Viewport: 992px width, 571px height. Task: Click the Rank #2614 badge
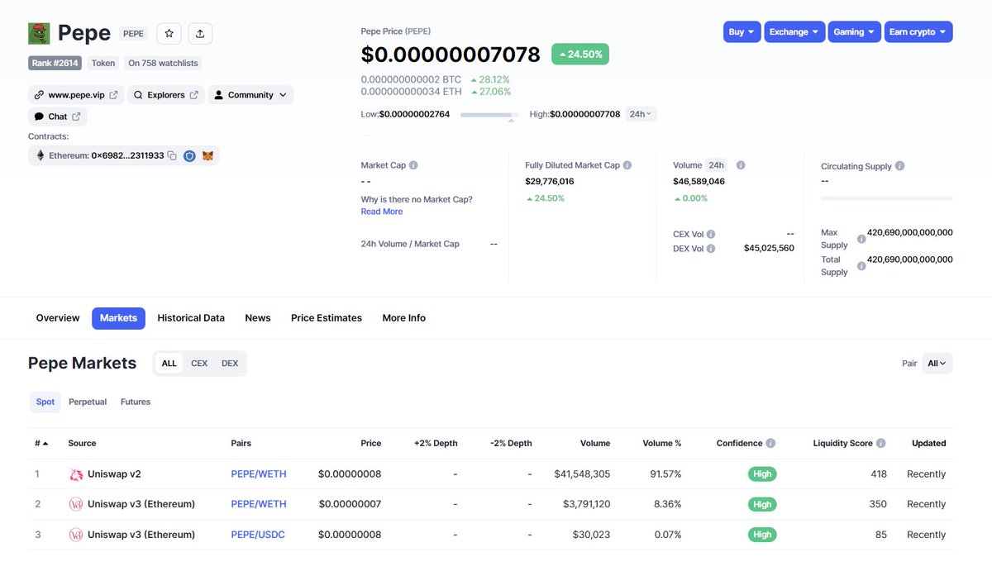coord(56,63)
